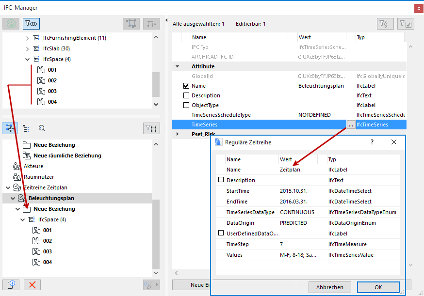424x296 pixels.
Task: Click the PREDICTED DataOrigin value
Action: (294, 223)
